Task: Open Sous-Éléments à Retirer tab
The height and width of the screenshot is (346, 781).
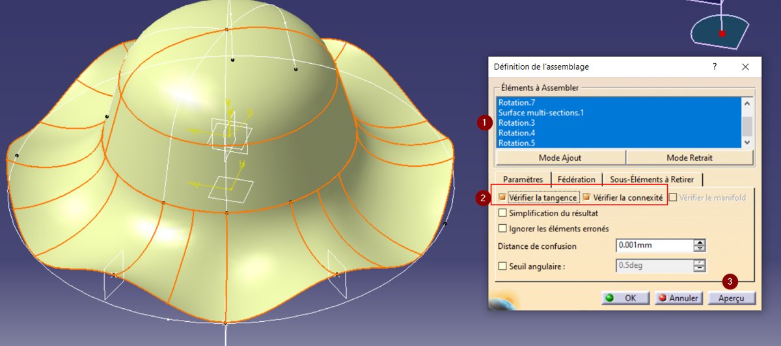Action: (x=651, y=179)
